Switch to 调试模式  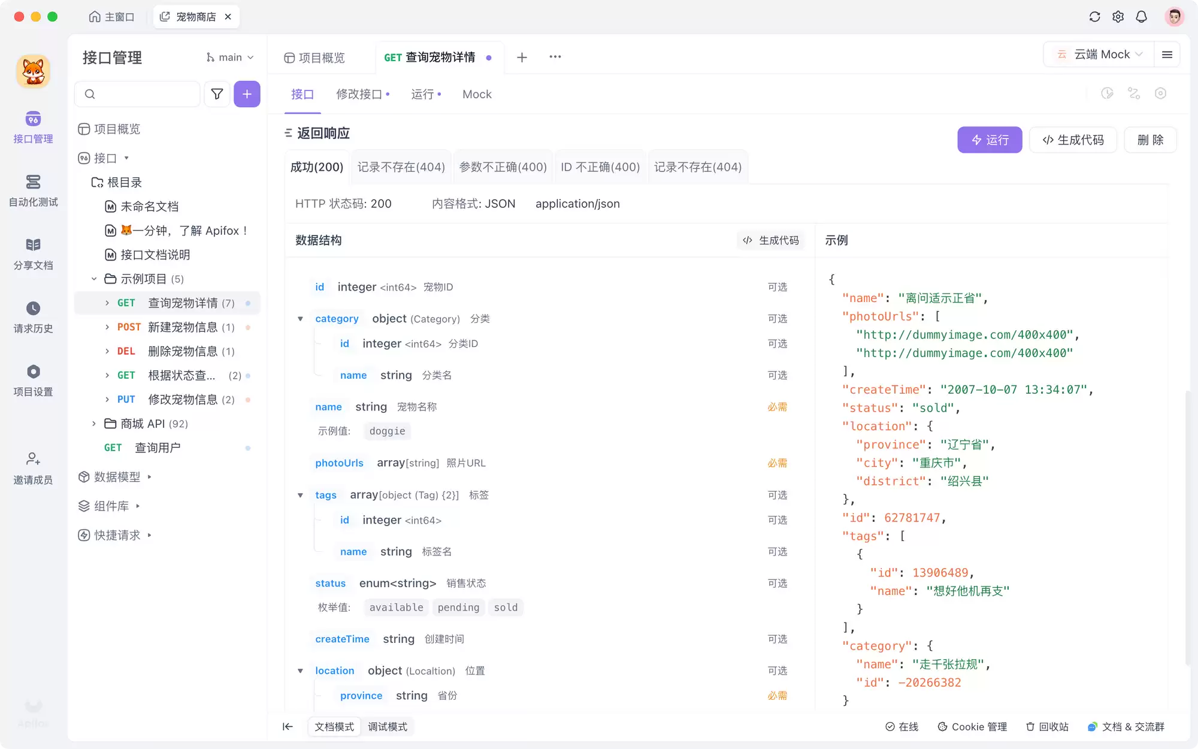(x=388, y=727)
